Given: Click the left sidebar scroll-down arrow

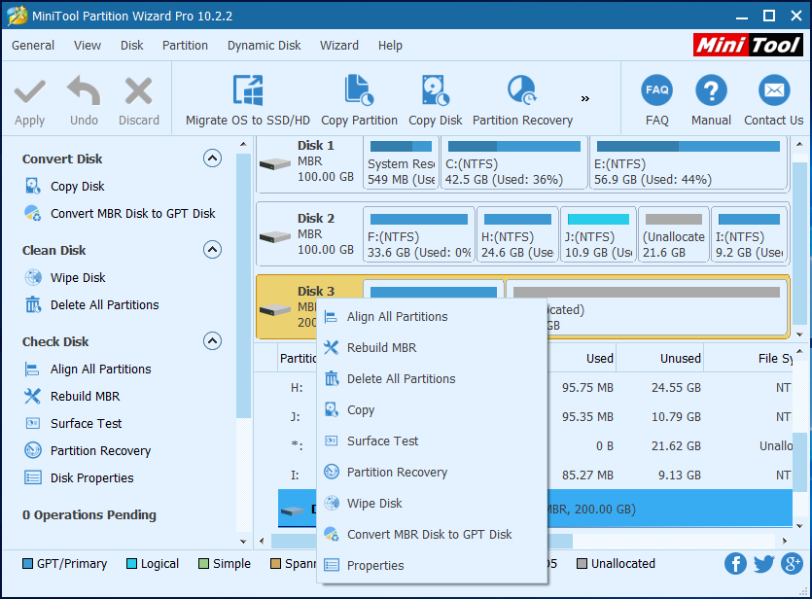Looking at the screenshot, I should tap(243, 542).
